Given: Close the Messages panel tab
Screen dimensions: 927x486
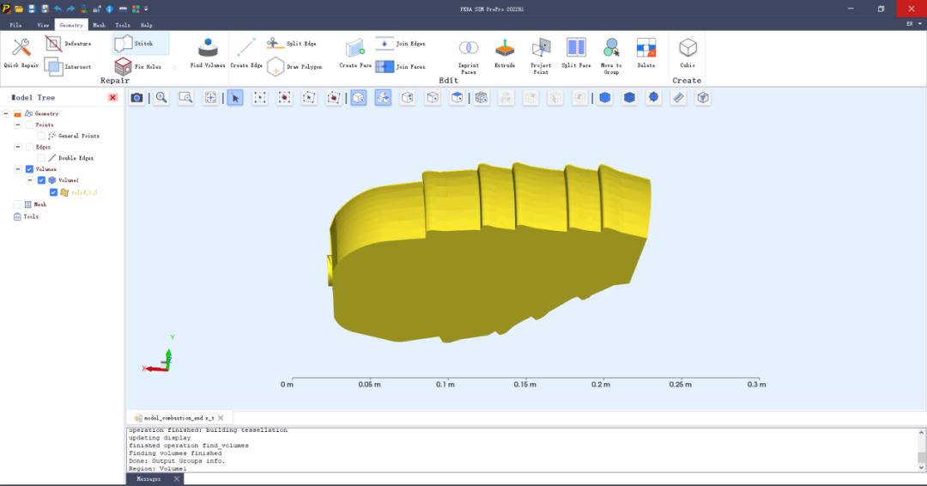Looking at the screenshot, I should click(x=176, y=479).
